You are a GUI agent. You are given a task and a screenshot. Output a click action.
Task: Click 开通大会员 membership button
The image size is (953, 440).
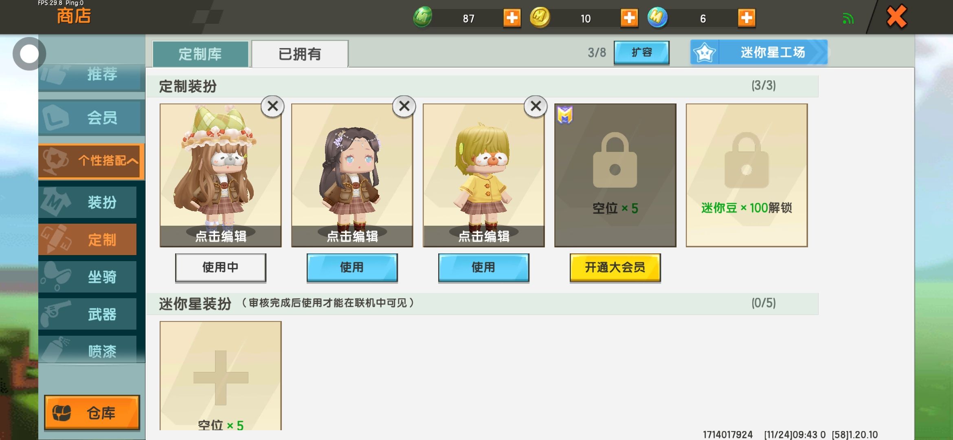[615, 267]
